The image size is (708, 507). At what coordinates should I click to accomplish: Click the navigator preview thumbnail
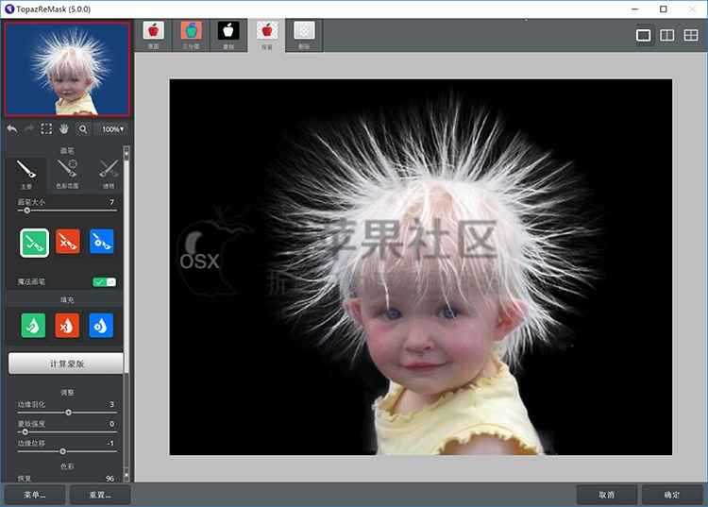(x=67, y=69)
